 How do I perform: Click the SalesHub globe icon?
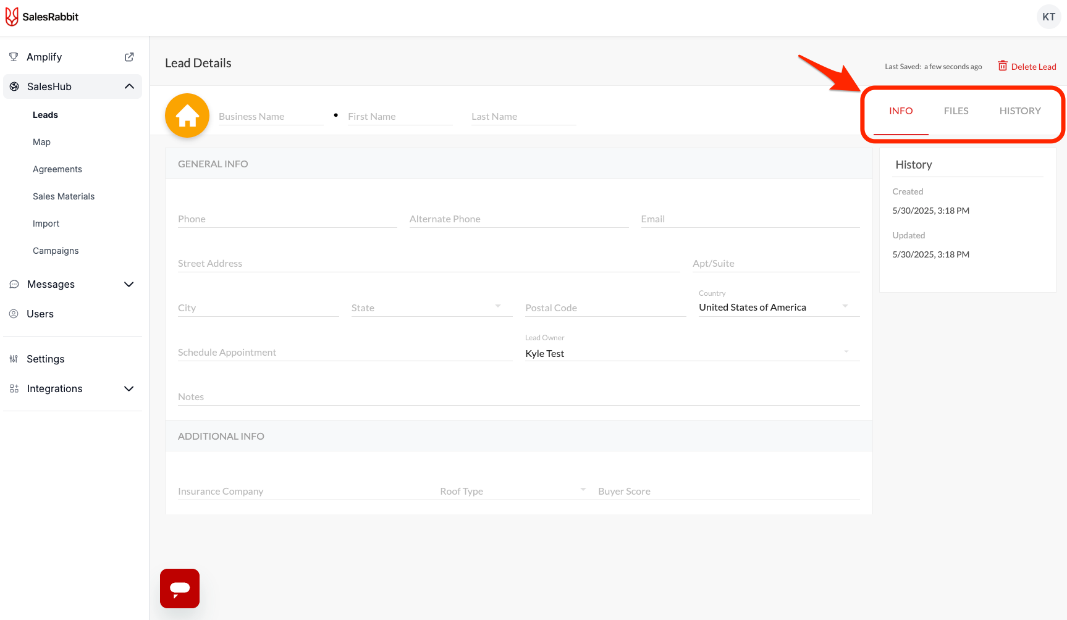point(14,86)
